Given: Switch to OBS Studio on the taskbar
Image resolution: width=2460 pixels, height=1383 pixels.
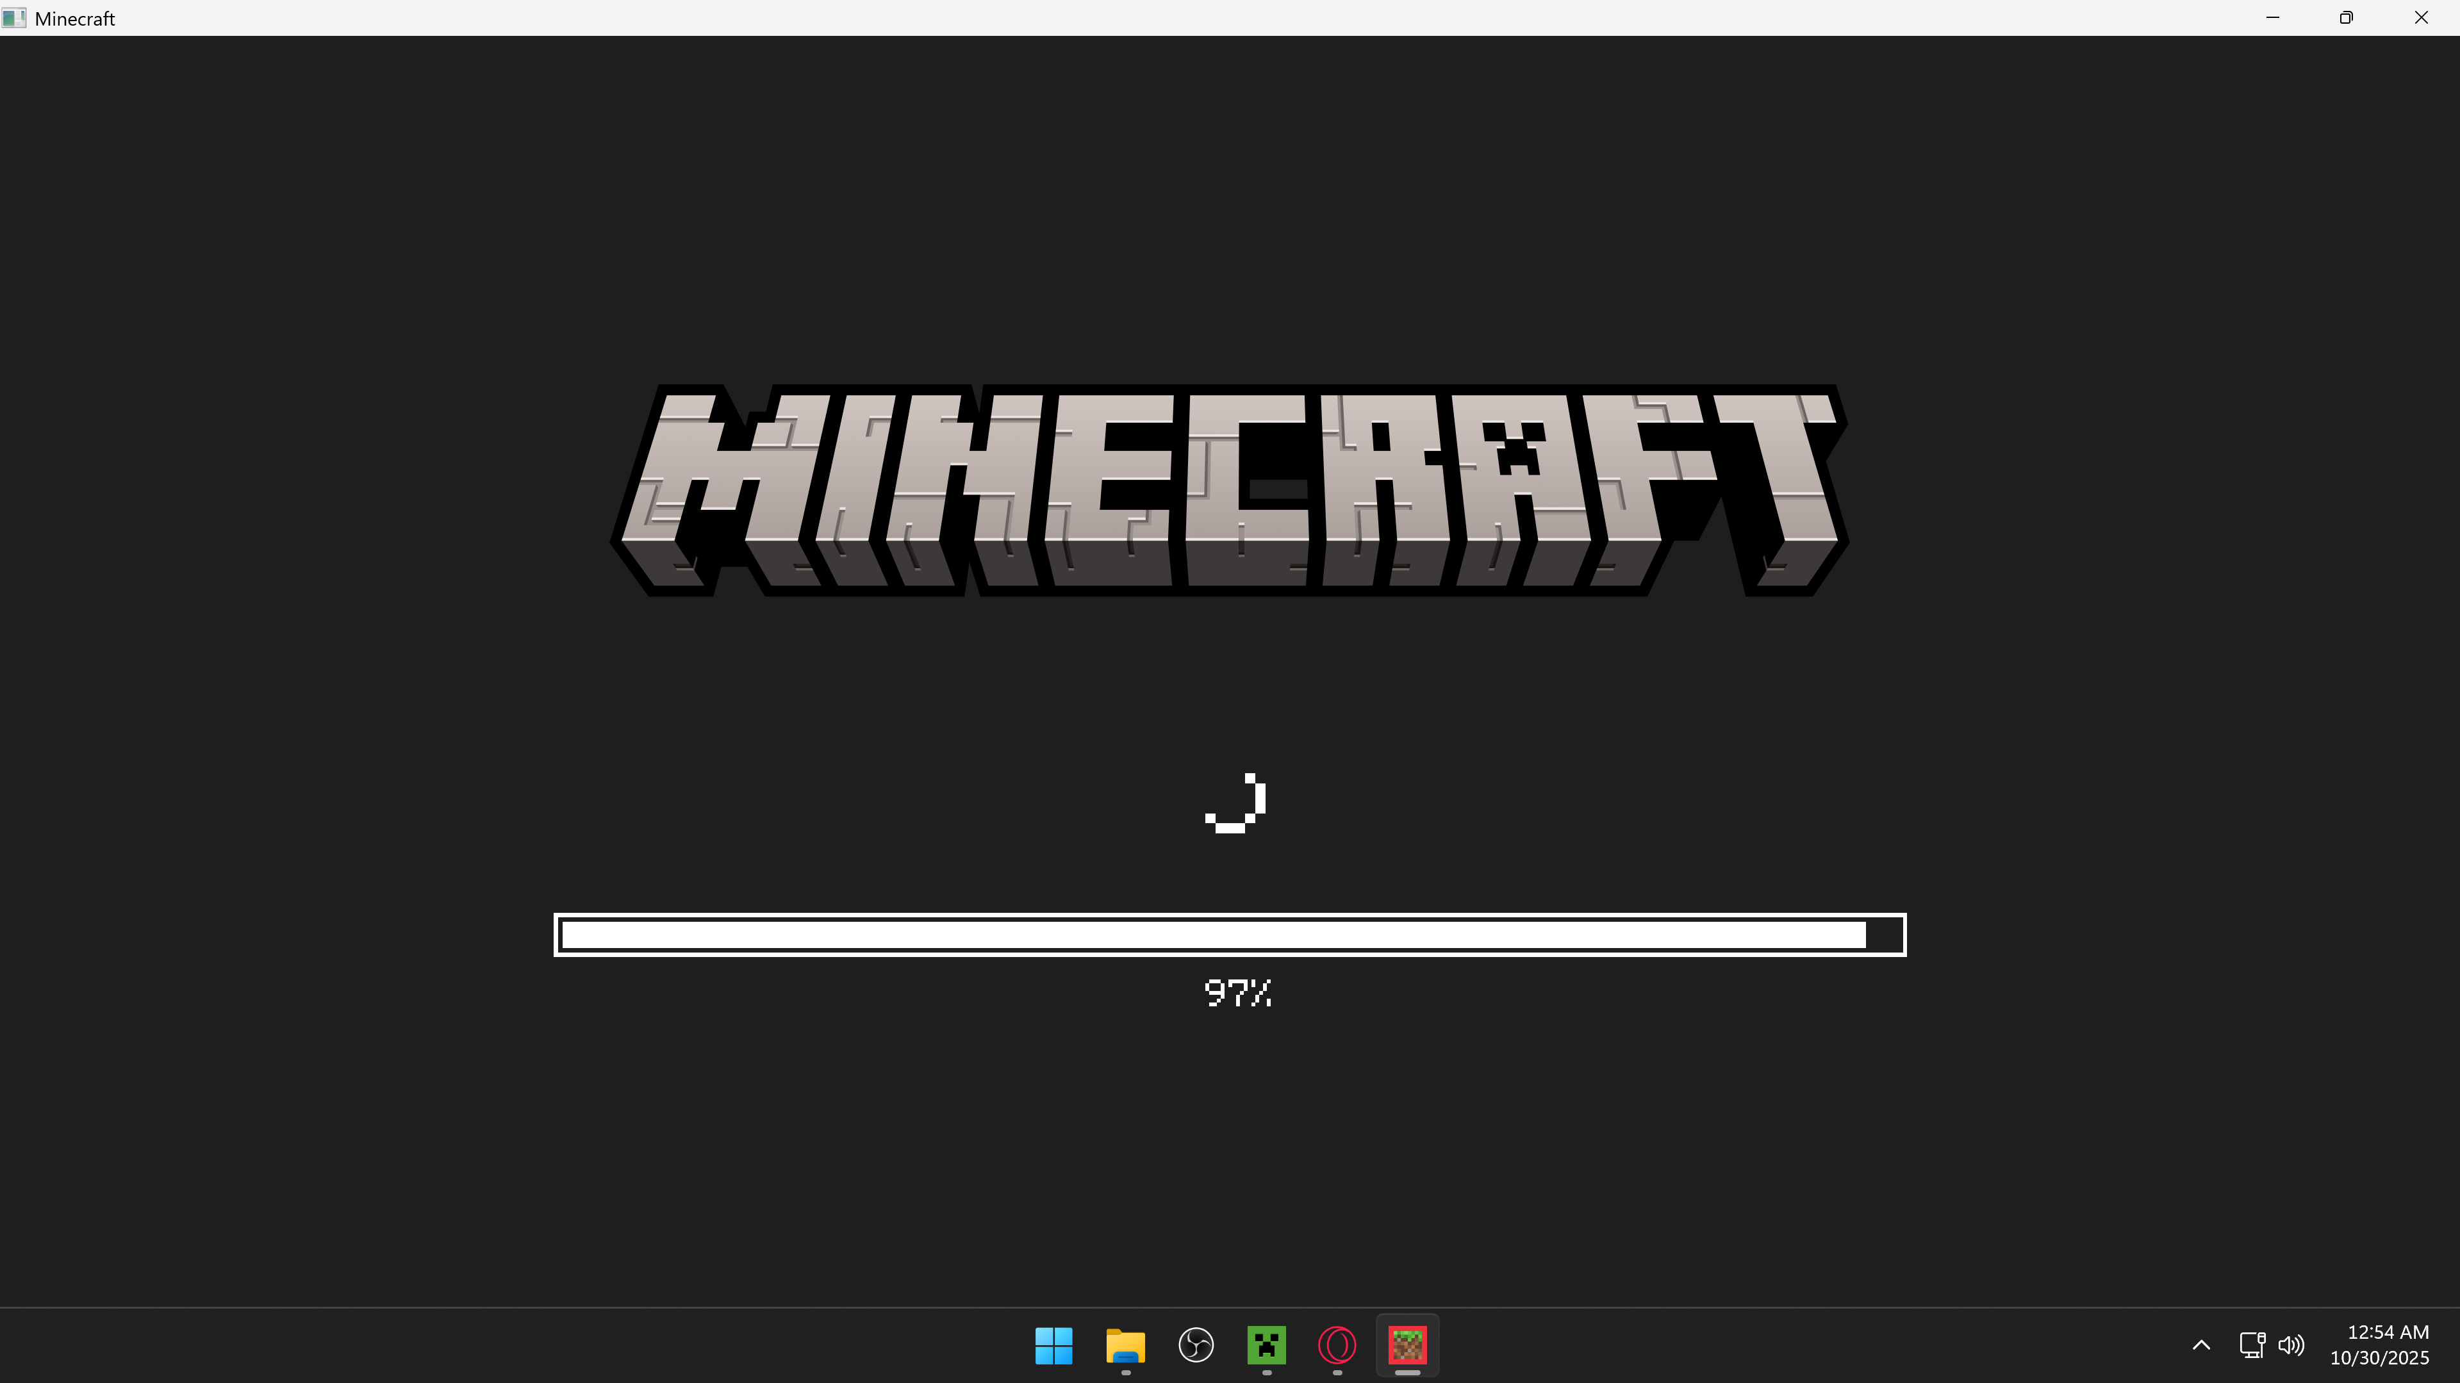Looking at the screenshot, I should pos(1196,1346).
